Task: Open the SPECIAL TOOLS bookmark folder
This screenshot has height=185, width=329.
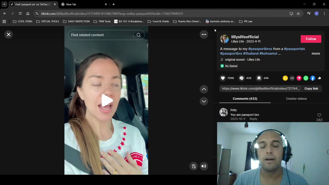Action: 48,21
